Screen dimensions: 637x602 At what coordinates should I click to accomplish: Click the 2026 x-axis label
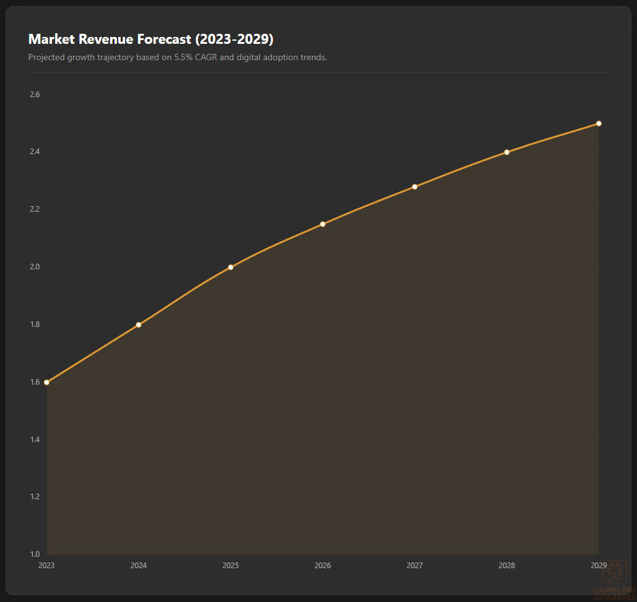point(323,566)
